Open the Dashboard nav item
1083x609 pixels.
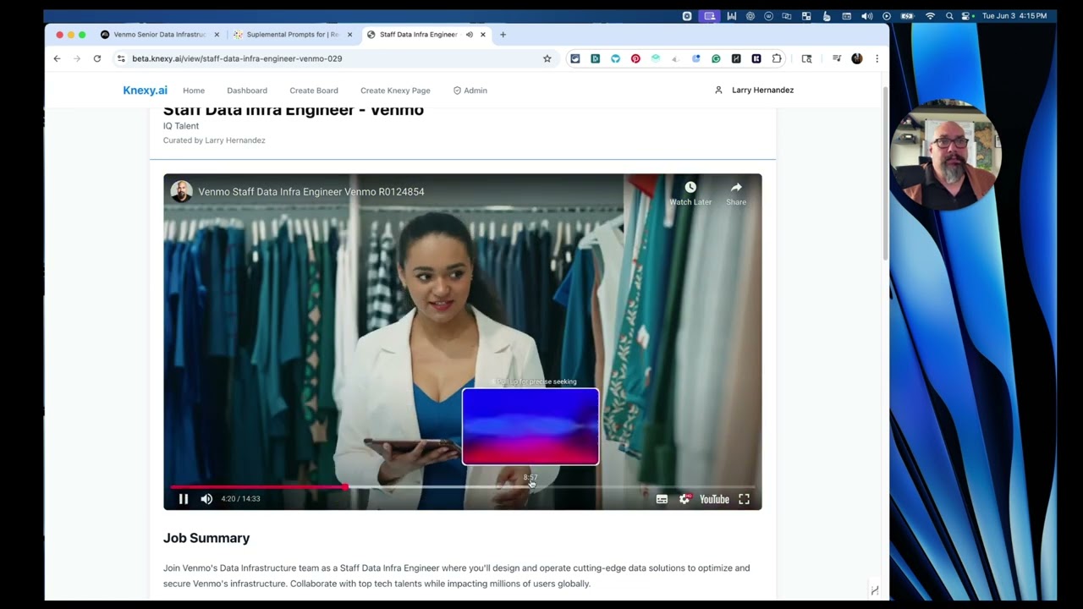(247, 91)
